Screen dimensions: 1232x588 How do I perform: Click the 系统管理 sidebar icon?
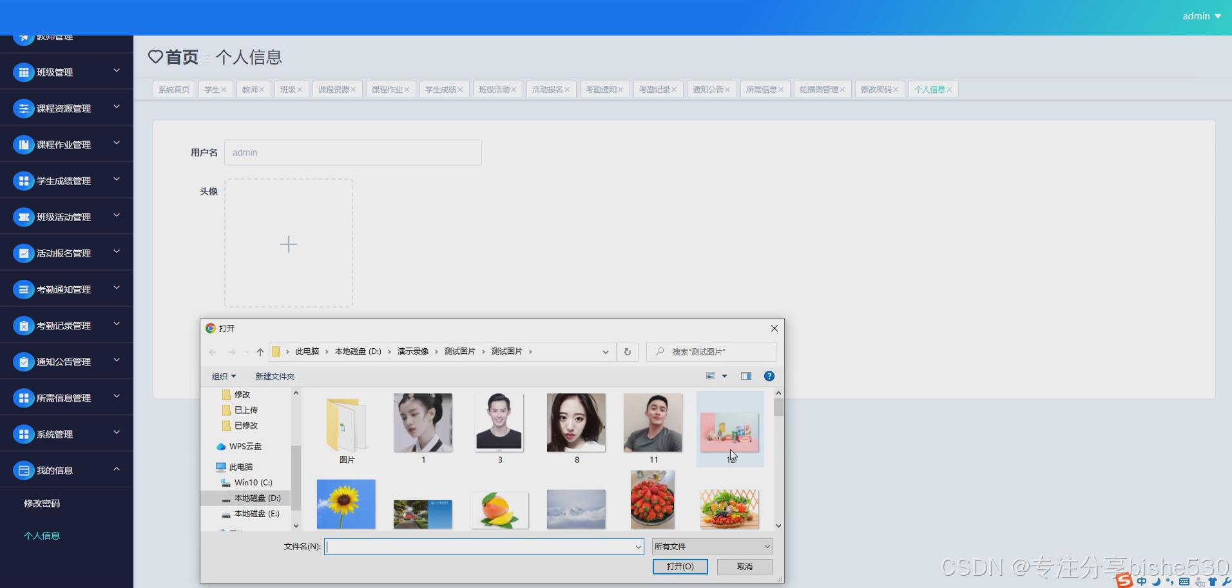point(24,434)
